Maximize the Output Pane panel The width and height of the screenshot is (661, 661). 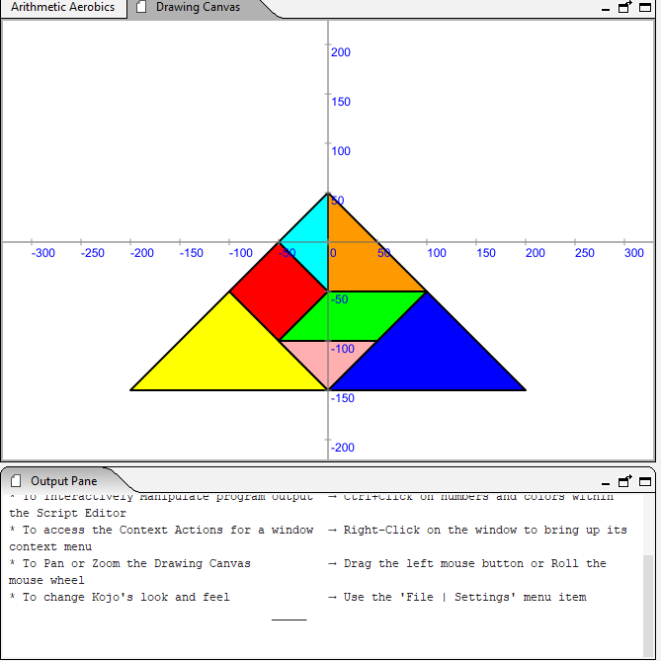[645, 481]
